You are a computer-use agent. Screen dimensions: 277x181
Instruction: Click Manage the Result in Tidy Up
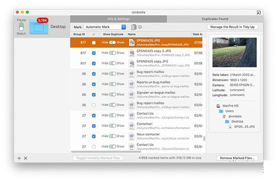coord(232,27)
